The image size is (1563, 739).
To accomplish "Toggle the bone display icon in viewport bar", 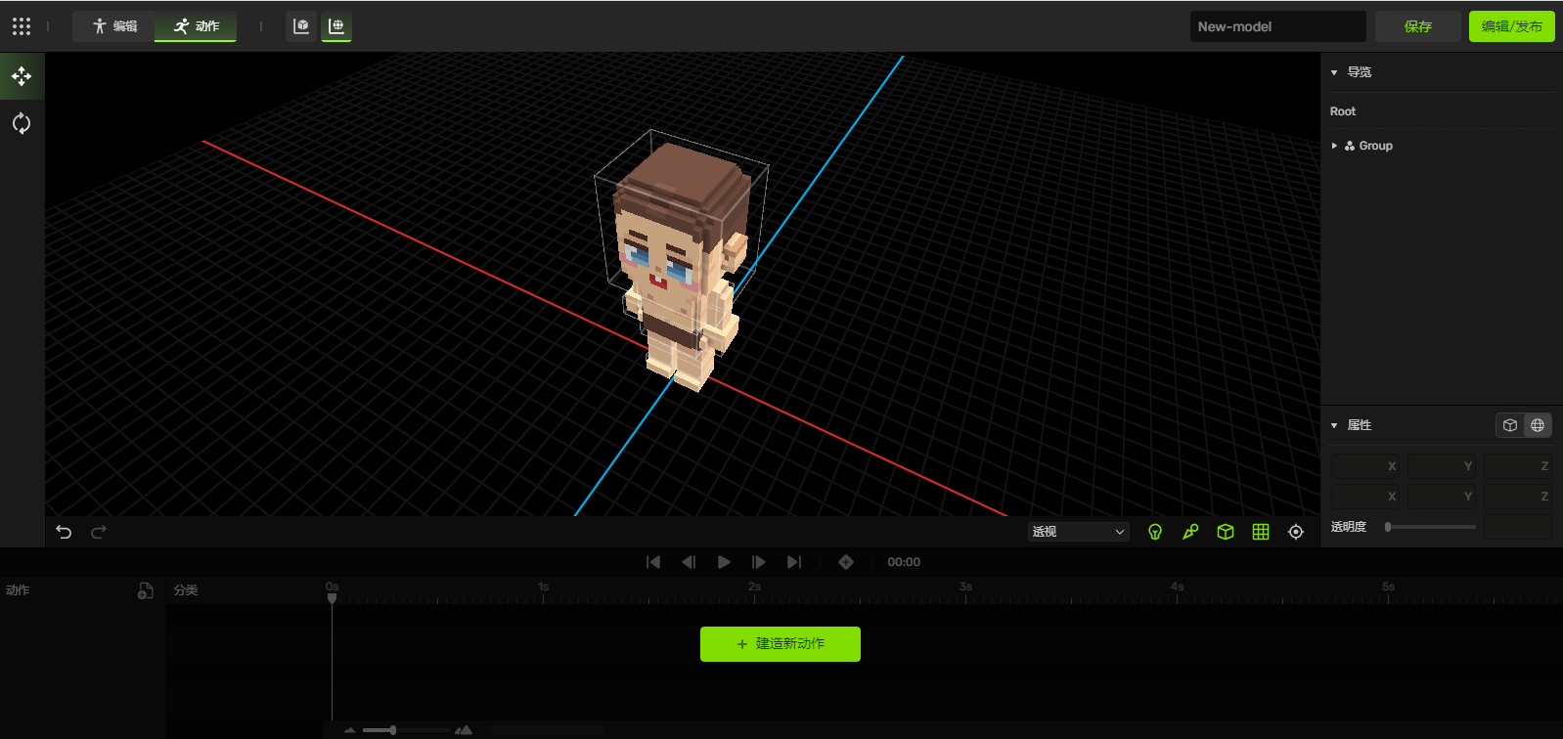I will tap(1190, 532).
